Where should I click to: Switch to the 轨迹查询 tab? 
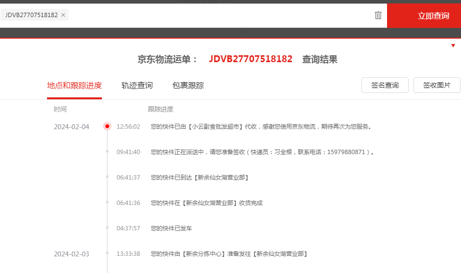coord(137,86)
